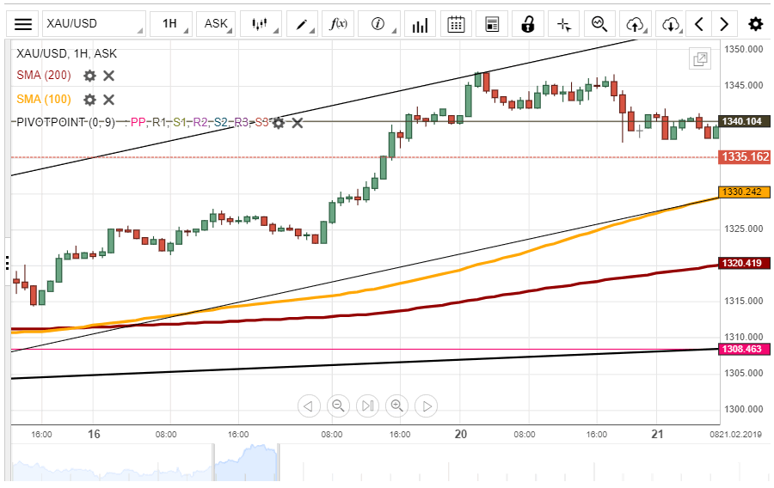Click the pop-out chart window icon
Screen dimensions: 774x488
tap(700, 59)
